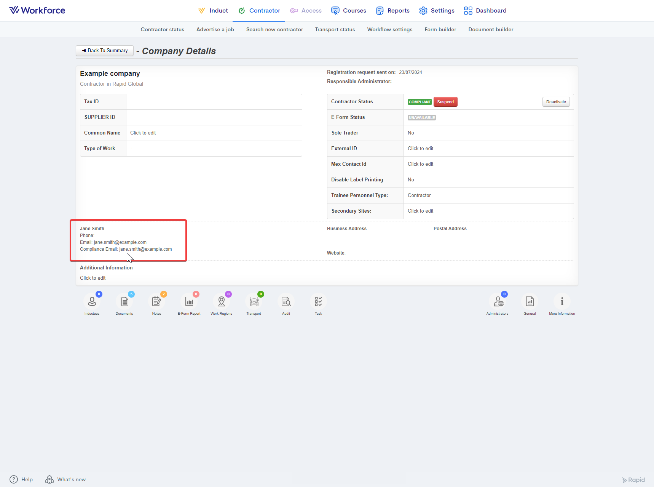Viewport: 654px width, 487px height.
Task: Open the Documents icon
Action: click(x=124, y=302)
